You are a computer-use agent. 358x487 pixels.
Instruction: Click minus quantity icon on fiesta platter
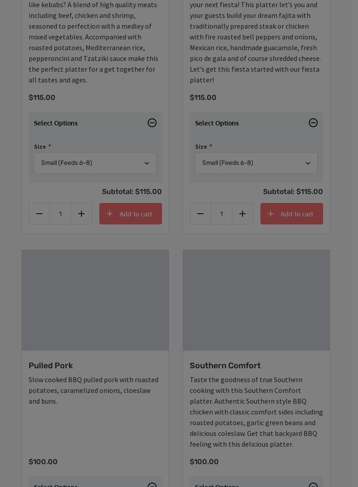click(200, 214)
